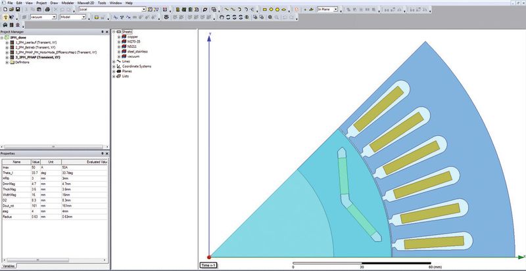
Task: Click the pin icon on Project Manager
Action: (x=102, y=31)
